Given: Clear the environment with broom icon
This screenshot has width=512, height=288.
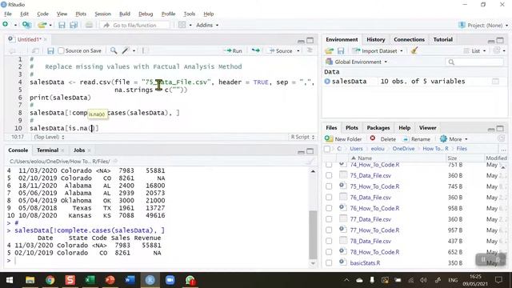Looking at the screenshot, I should (x=414, y=50).
